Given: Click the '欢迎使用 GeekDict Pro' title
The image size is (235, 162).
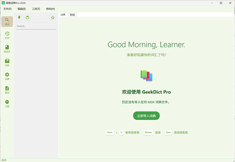Looking at the screenshot, I should click(x=146, y=92).
